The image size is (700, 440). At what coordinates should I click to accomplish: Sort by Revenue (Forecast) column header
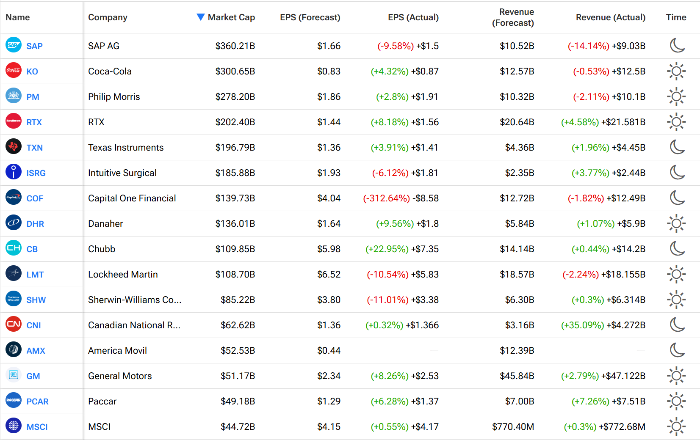513,17
